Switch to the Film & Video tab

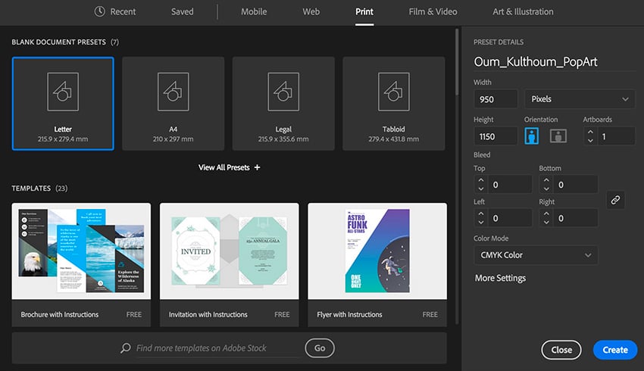point(433,12)
